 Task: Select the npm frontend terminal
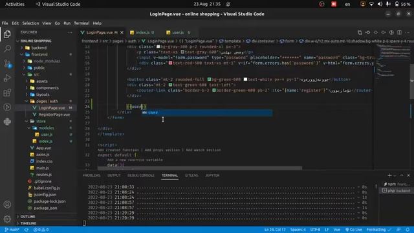click(397, 184)
